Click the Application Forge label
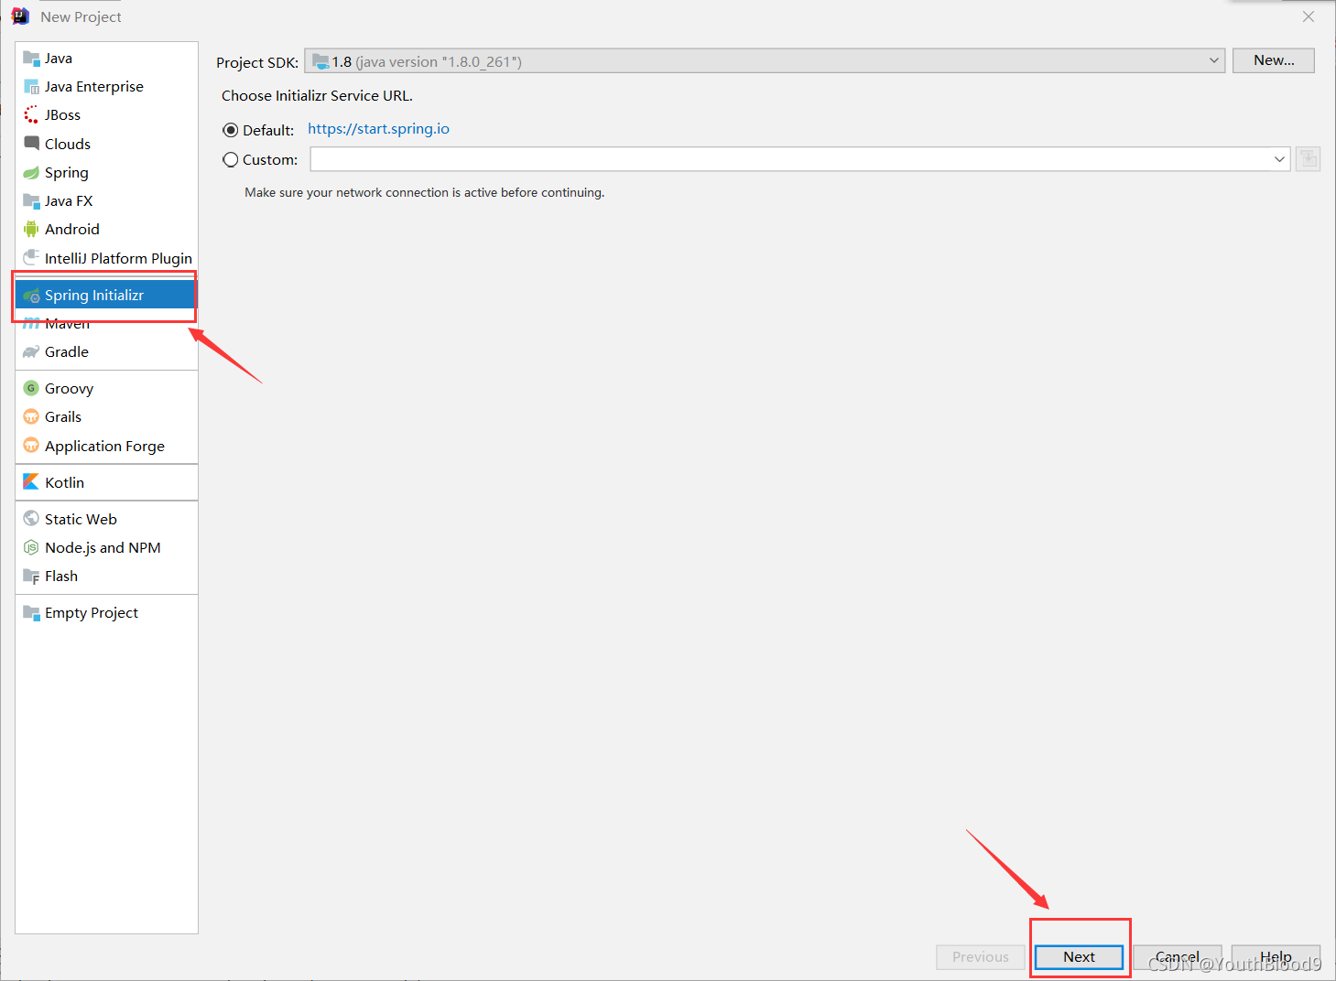The height and width of the screenshot is (981, 1336). [x=104, y=446]
